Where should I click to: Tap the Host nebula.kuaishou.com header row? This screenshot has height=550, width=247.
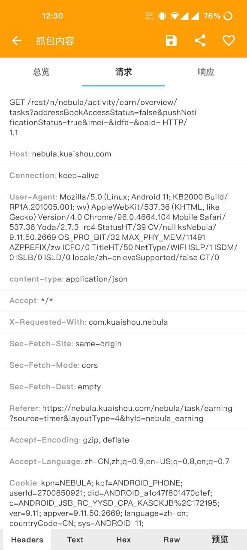pyautogui.click(x=123, y=154)
